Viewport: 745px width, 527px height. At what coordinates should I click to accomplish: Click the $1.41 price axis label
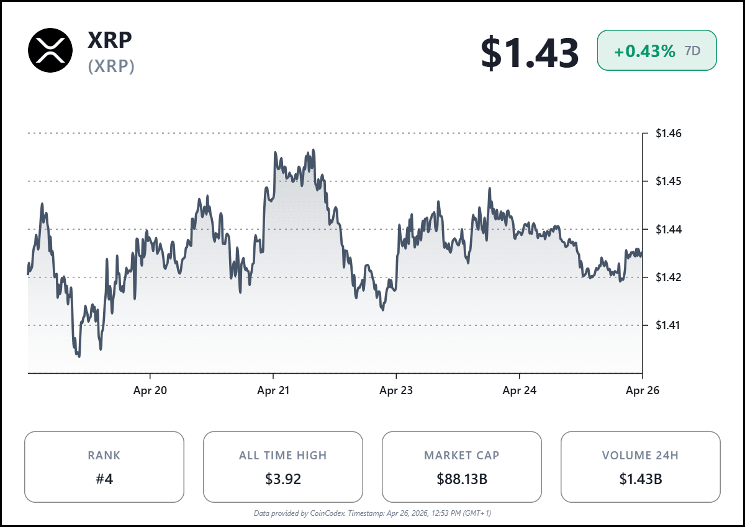point(669,325)
